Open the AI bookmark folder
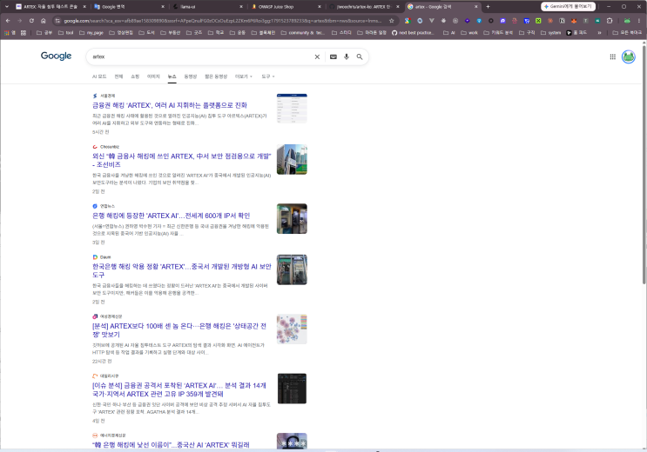Viewport: 647px width, 452px height. 449,32
